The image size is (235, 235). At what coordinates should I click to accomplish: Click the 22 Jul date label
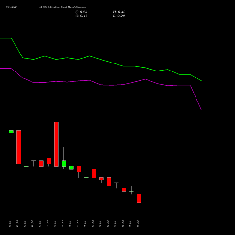coord(108,224)
